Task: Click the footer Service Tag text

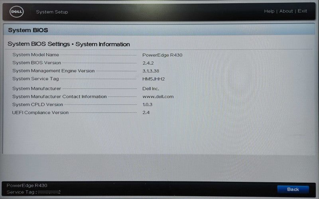Action: click(33, 192)
